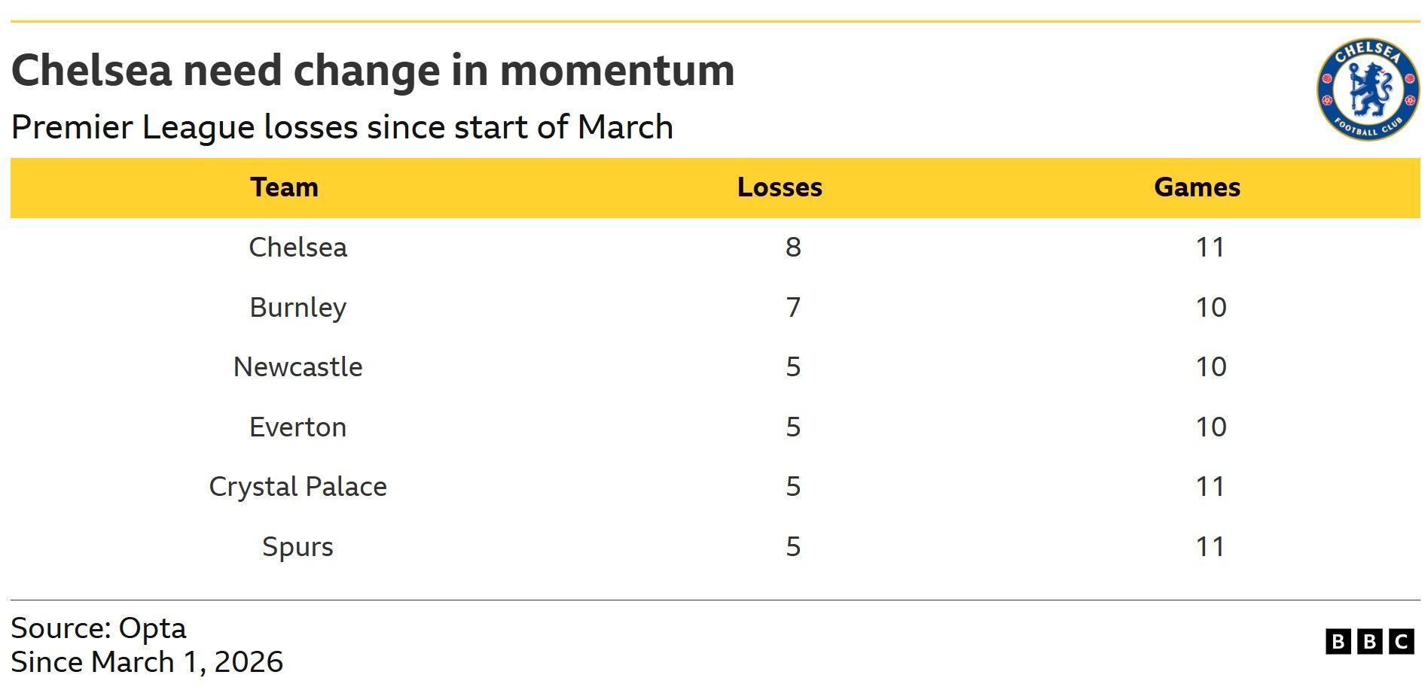The image size is (1428, 690).
Task: Click Chelsea's losses value 8
Action: (793, 248)
